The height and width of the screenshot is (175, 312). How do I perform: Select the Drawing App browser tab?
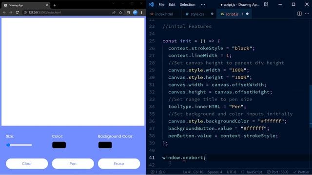26,5
